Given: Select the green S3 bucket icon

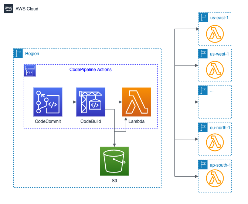Looking at the screenshot, I should click(114, 161).
